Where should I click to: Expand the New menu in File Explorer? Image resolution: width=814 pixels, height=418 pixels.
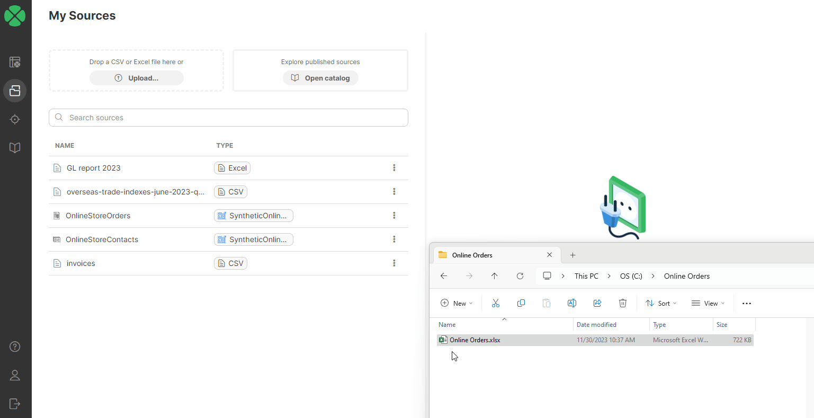pyautogui.click(x=456, y=303)
